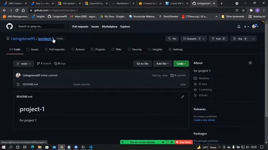The width and height of the screenshot is (268, 150).
Task: Fork the repository
Action: [x=219, y=39]
